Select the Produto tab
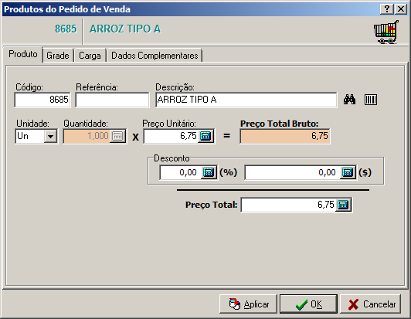This screenshot has height=319, width=411. (x=23, y=54)
